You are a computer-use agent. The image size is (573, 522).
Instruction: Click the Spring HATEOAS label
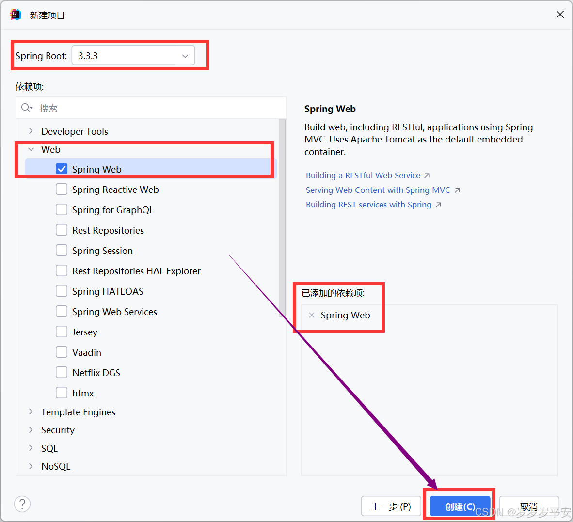coord(108,291)
